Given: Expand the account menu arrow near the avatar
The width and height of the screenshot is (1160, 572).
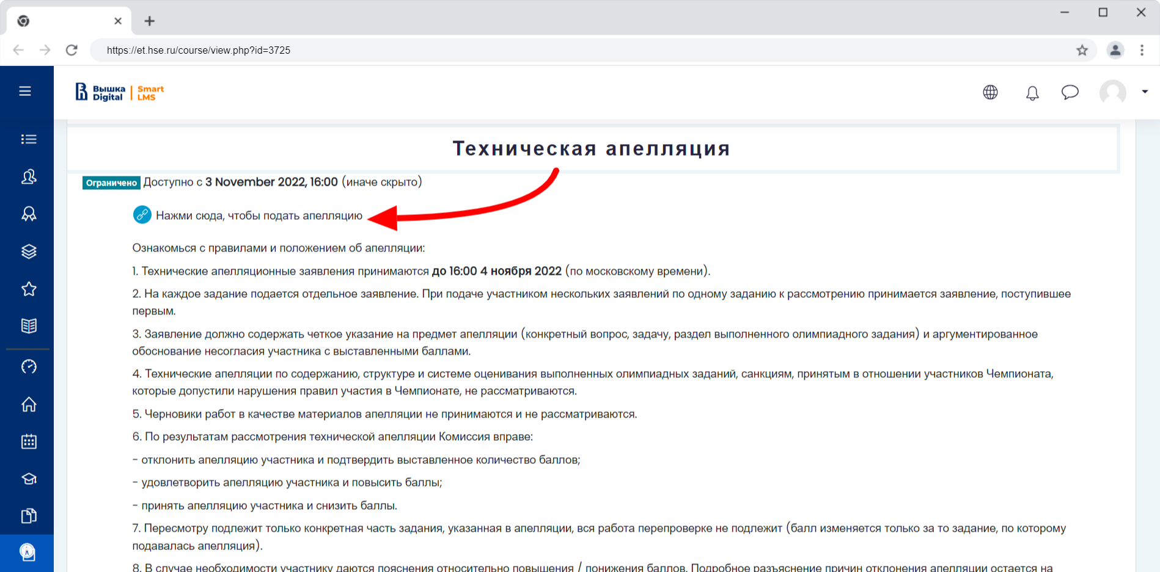Looking at the screenshot, I should pos(1145,92).
